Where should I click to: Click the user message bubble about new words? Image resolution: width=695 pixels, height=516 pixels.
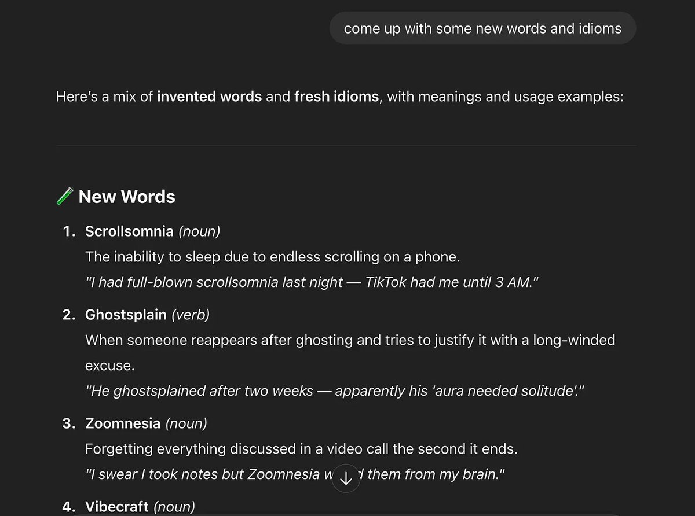click(482, 28)
